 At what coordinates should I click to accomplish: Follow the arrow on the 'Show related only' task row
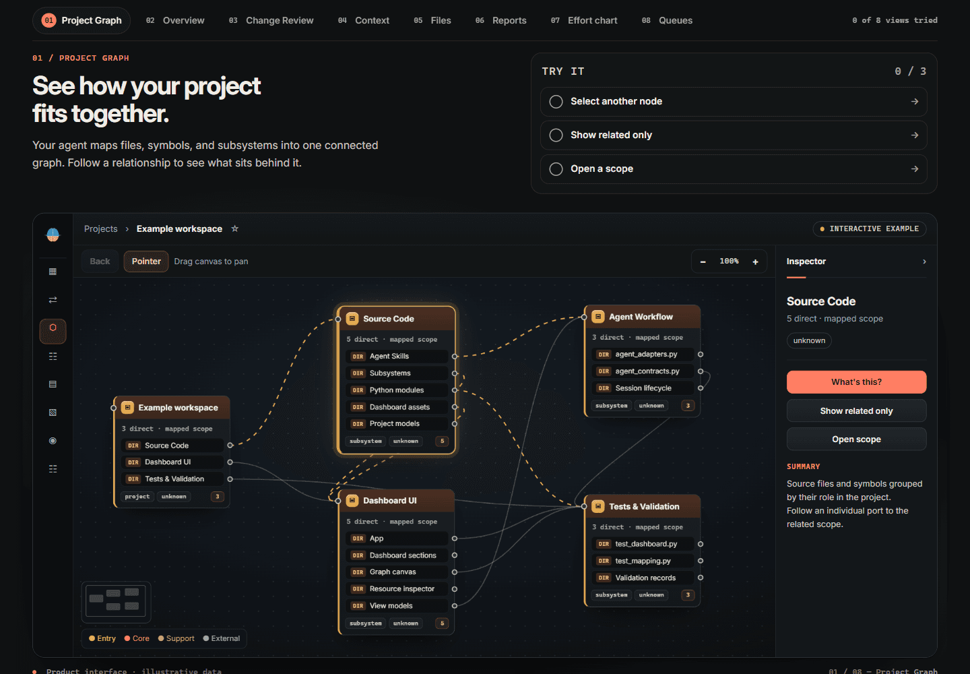click(x=915, y=135)
